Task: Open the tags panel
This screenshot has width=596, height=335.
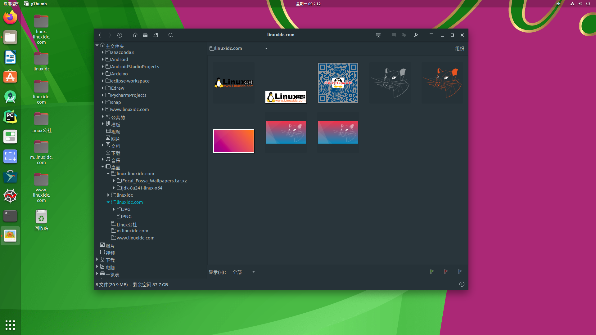Action: coord(404,35)
